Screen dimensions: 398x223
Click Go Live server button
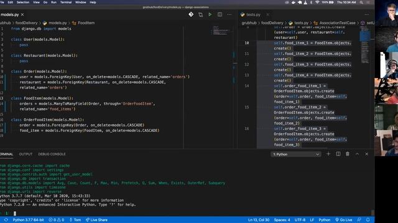pos(344,220)
